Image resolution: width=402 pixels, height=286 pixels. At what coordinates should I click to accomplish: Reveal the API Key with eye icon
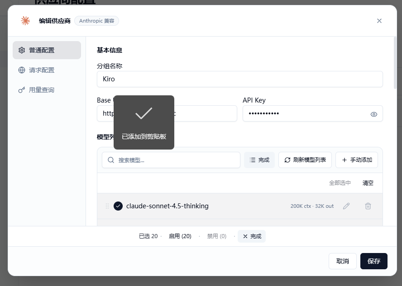coord(374,114)
